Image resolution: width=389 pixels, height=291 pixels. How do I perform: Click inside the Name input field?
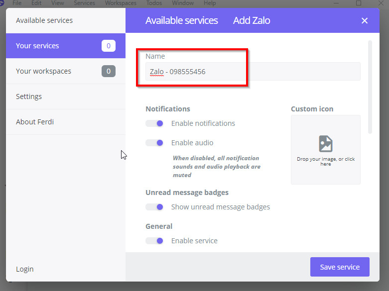point(253,72)
